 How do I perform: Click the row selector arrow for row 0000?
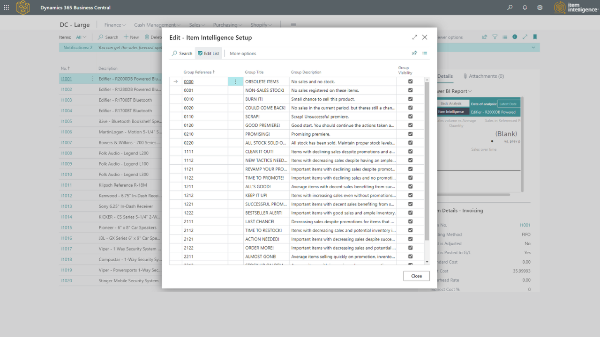[176, 81]
